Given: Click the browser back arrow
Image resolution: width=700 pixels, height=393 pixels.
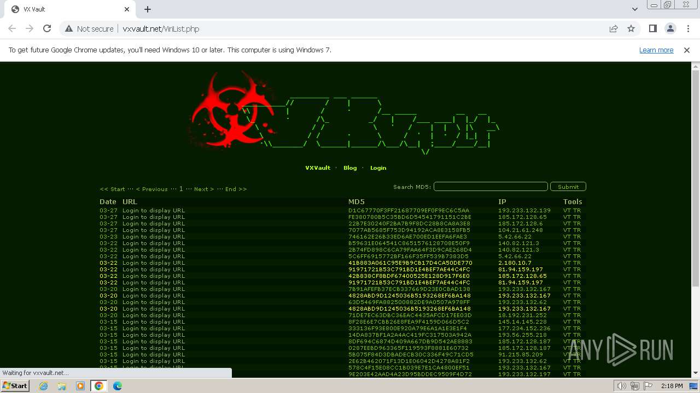Looking at the screenshot, I should tap(12, 29).
